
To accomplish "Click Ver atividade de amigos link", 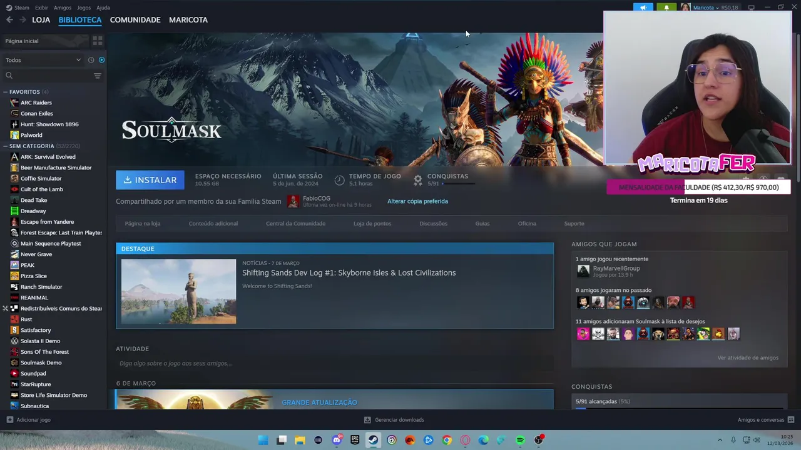I will tap(748, 358).
